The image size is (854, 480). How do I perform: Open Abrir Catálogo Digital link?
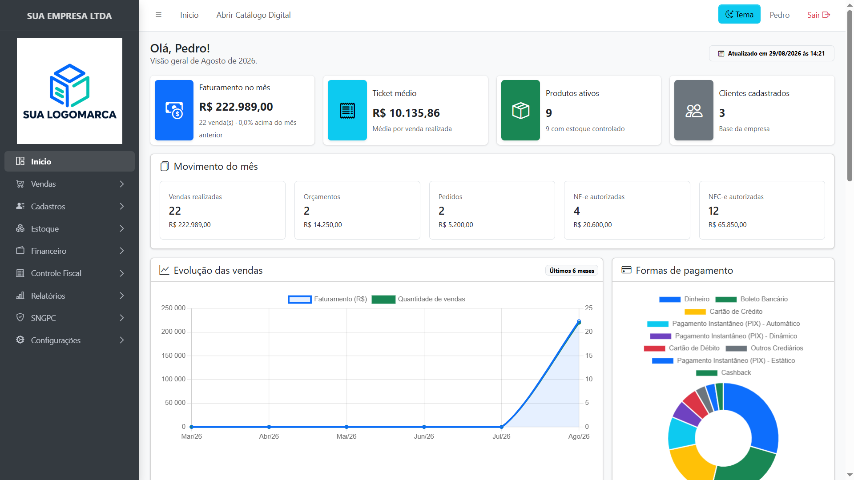pos(254,15)
